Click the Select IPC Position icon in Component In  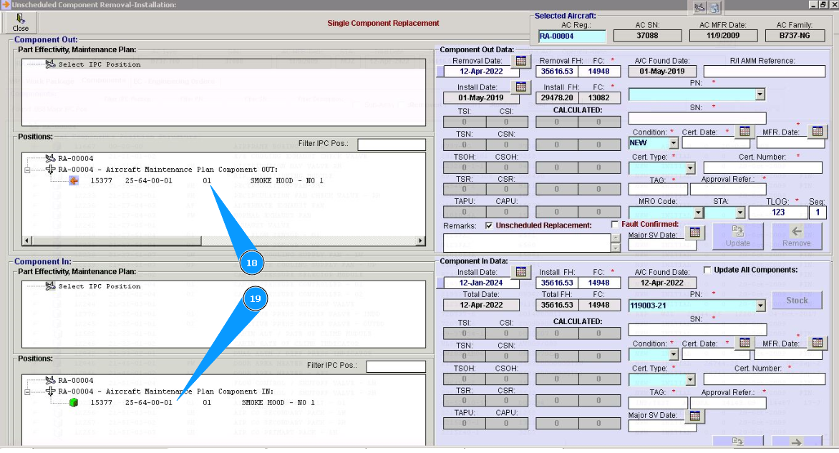pos(50,286)
